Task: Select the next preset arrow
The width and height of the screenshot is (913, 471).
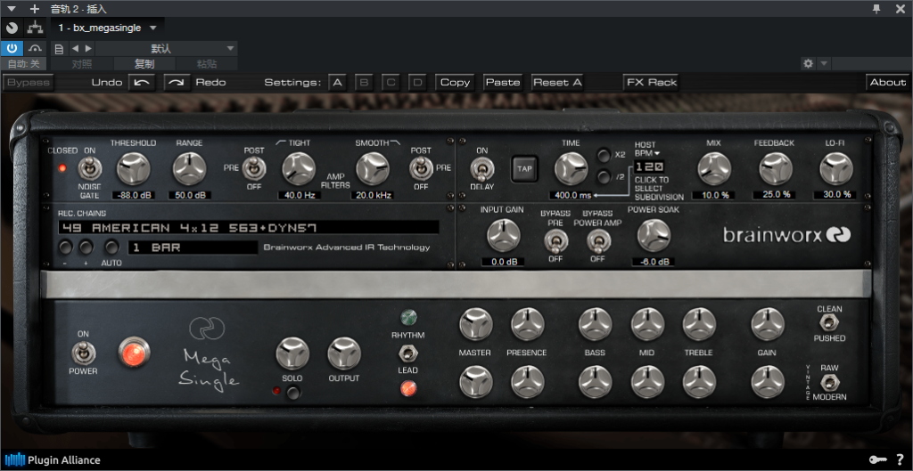Action: [x=88, y=48]
